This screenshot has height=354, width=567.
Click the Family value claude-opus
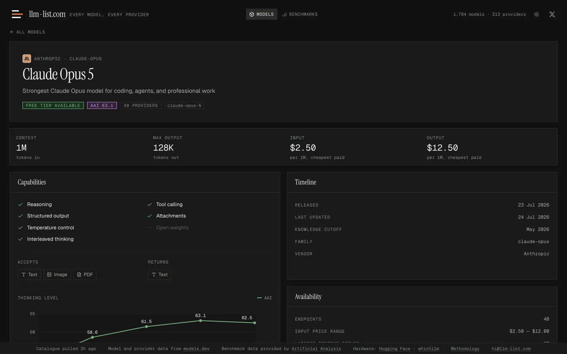(534, 242)
